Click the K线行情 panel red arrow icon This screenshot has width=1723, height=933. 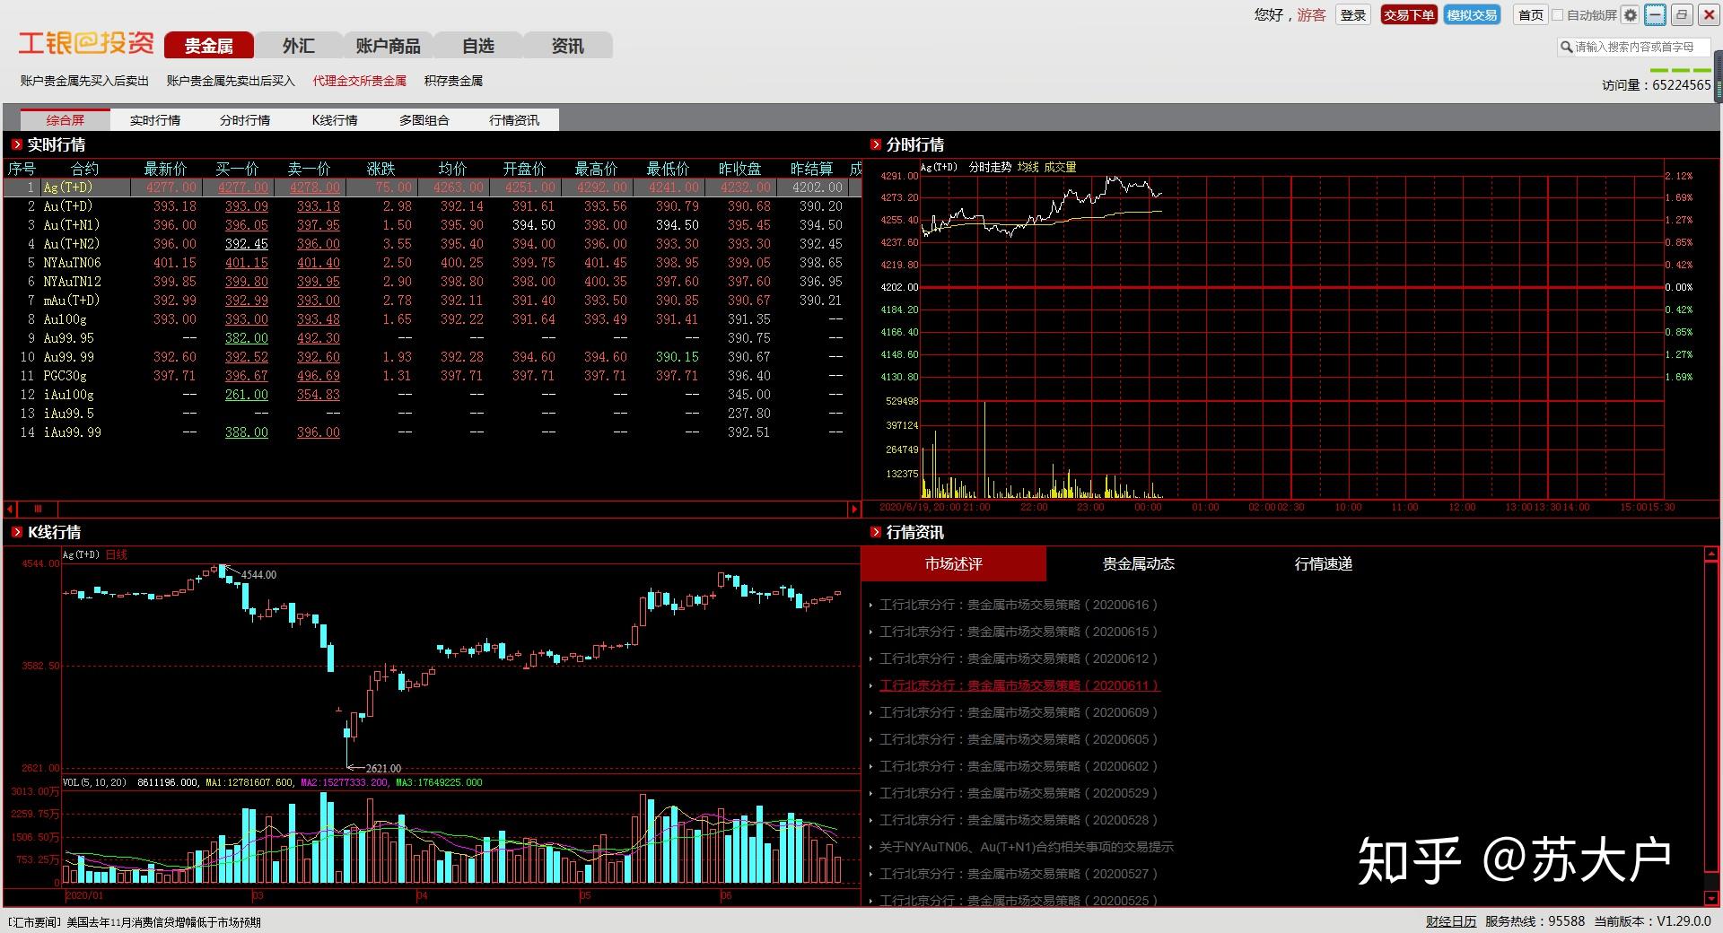click(x=16, y=532)
